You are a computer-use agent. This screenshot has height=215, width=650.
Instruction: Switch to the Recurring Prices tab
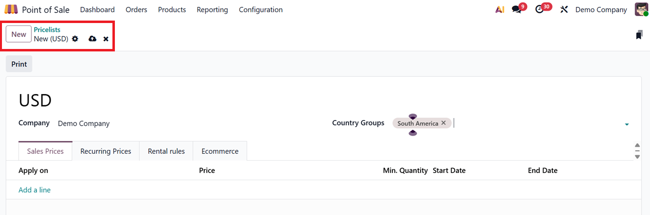coord(106,151)
